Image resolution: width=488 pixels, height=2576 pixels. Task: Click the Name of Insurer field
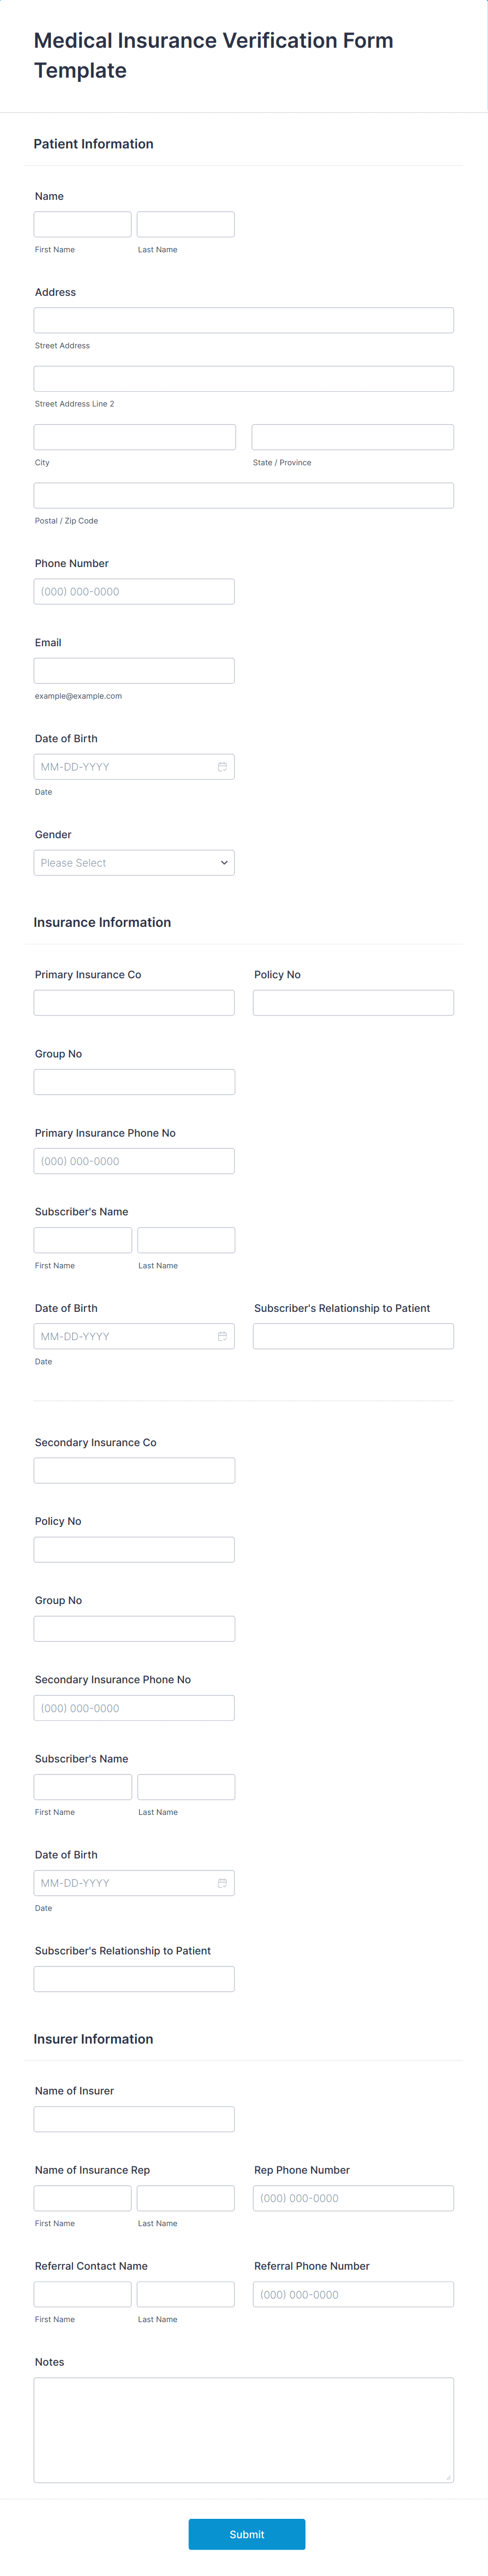(x=134, y=2118)
